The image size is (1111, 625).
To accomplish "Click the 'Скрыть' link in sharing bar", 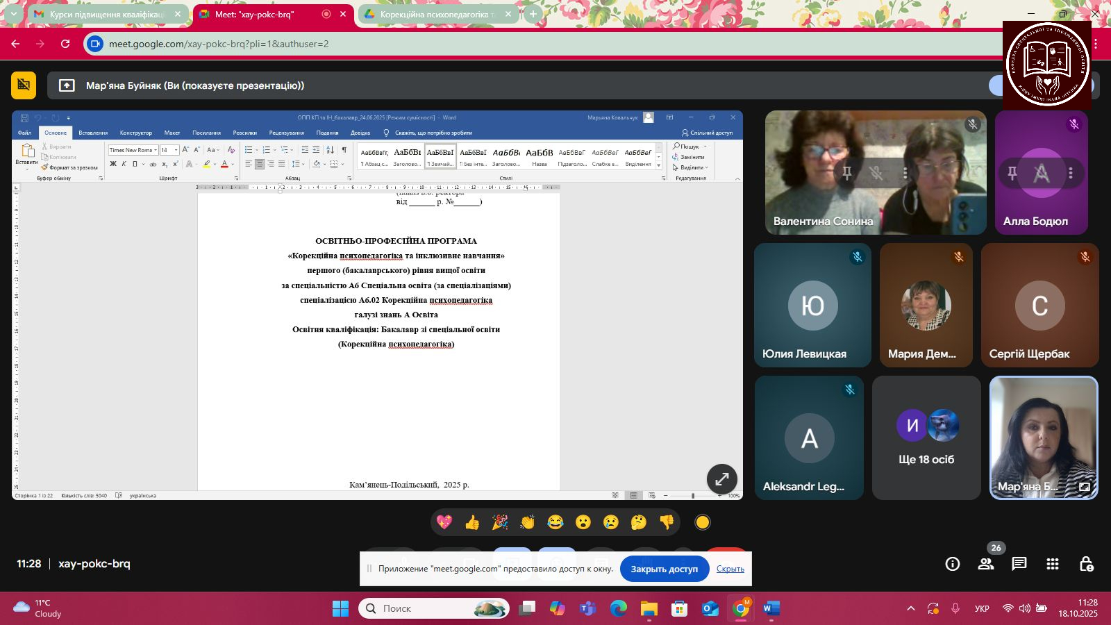I will (x=730, y=569).
